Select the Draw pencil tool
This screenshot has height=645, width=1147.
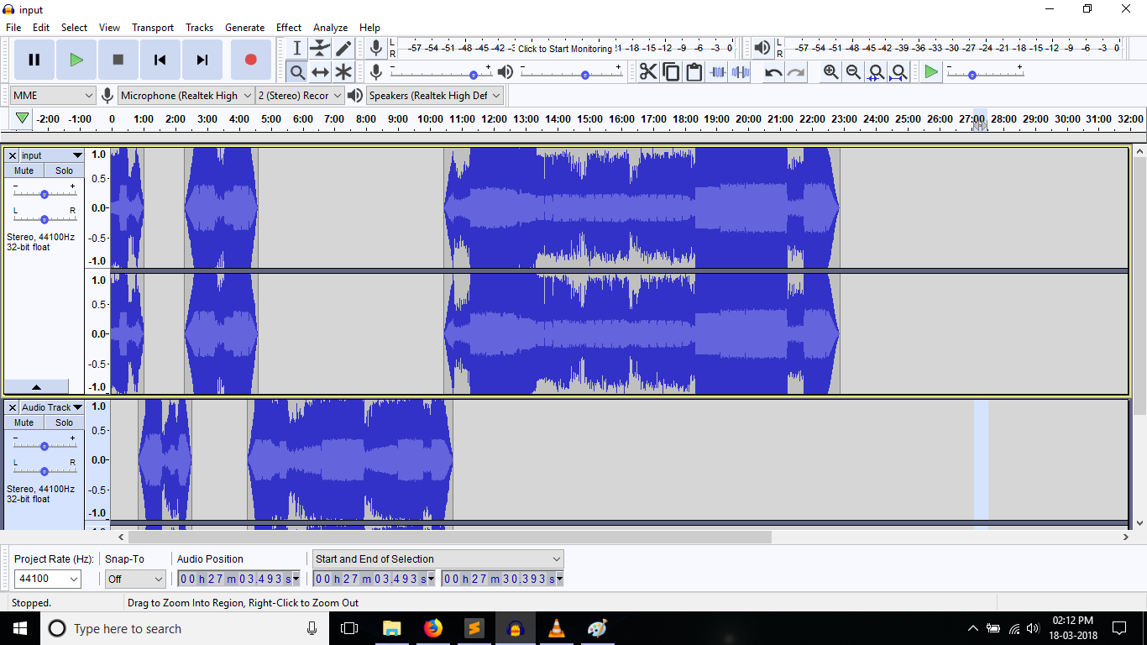point(343,49)
